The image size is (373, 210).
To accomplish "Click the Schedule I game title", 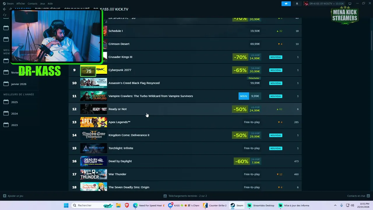I will pyautogui.click(x=115, y=31).
